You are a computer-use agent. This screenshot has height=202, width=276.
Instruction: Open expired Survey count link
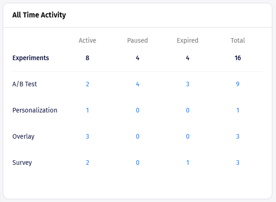click(x=187, y=163)
